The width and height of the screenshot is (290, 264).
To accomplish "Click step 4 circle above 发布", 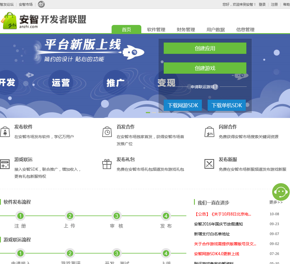I will [166, 216].
